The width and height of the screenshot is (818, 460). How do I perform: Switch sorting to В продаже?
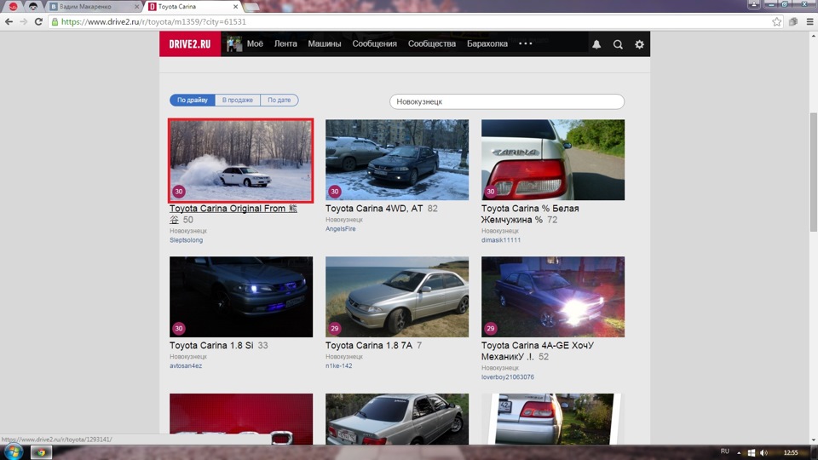click(x=238, y=101)
